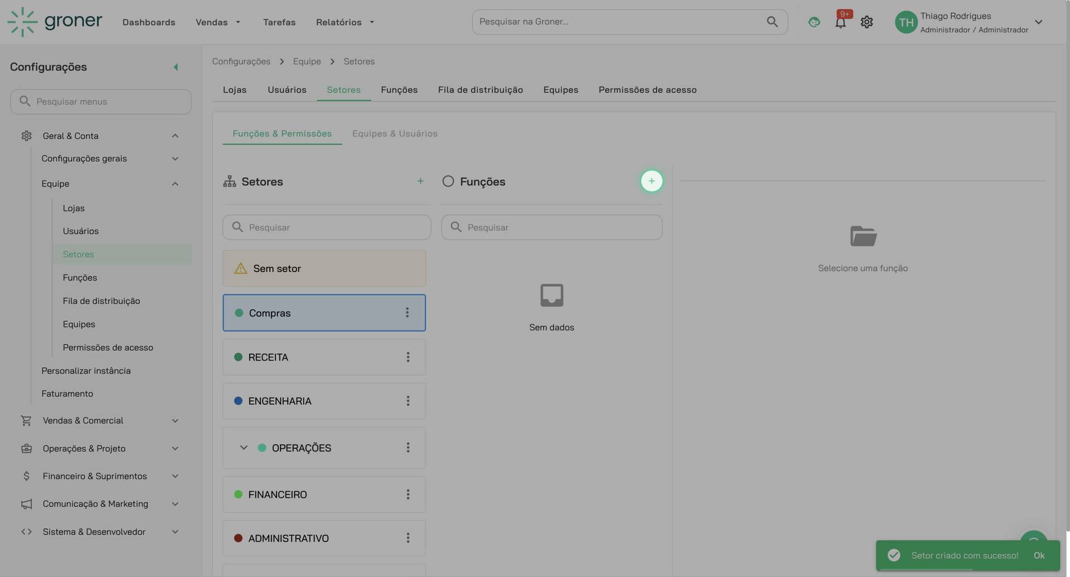The image size is (1070, 577).
Task: Expand the Vendas dropdown in the top bar
Action: pos(217,22)
